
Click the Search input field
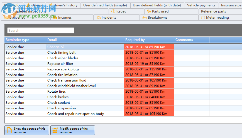tap(41, 31)
